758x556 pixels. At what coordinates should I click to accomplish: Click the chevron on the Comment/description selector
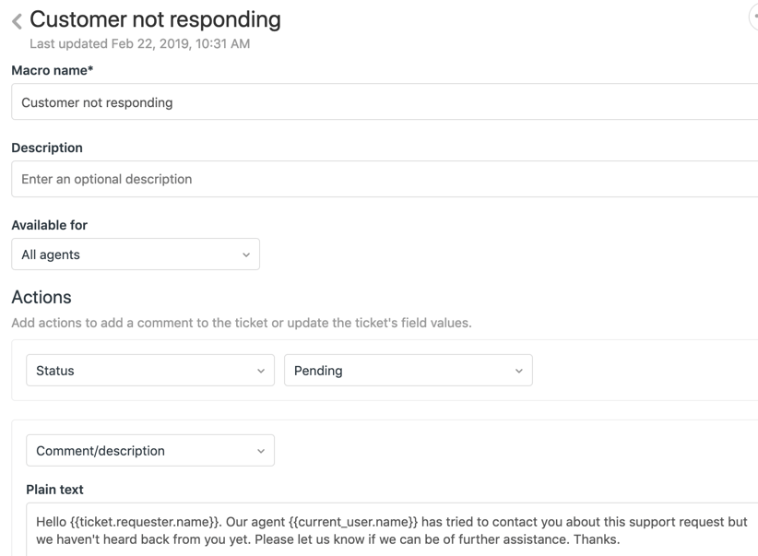(261, 450)
